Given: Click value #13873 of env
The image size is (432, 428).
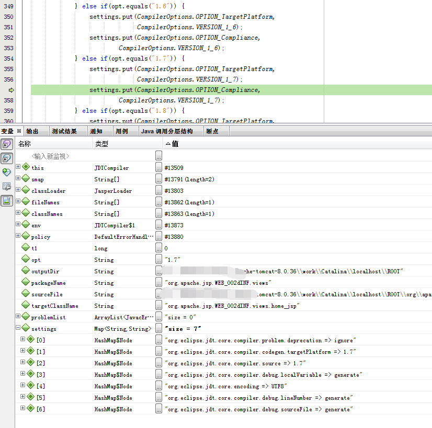Looking at the screenshot, I should point(174,225).
